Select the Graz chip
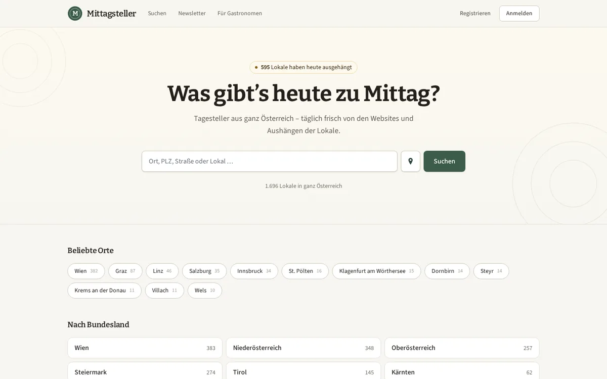The height and width of the screenshot is (379, 607). (x=125, y=271)
